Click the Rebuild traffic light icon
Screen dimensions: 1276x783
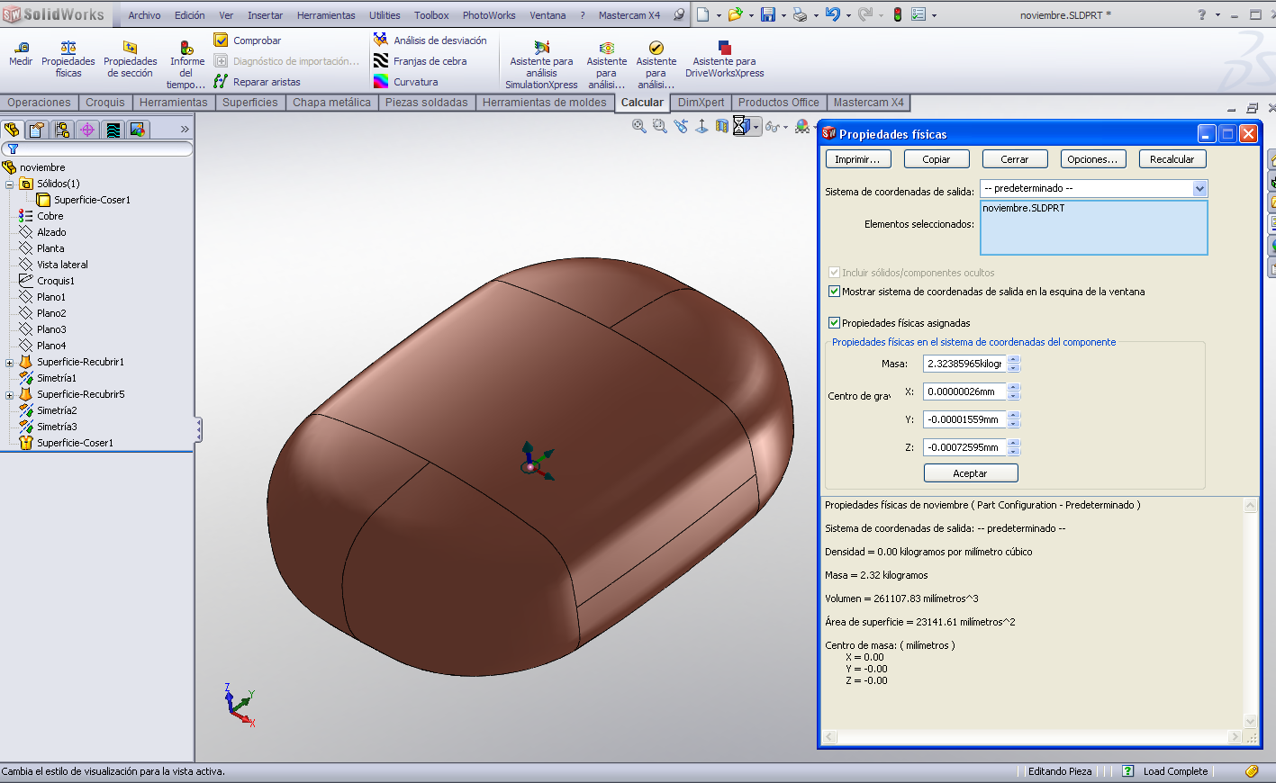(898, 14)
